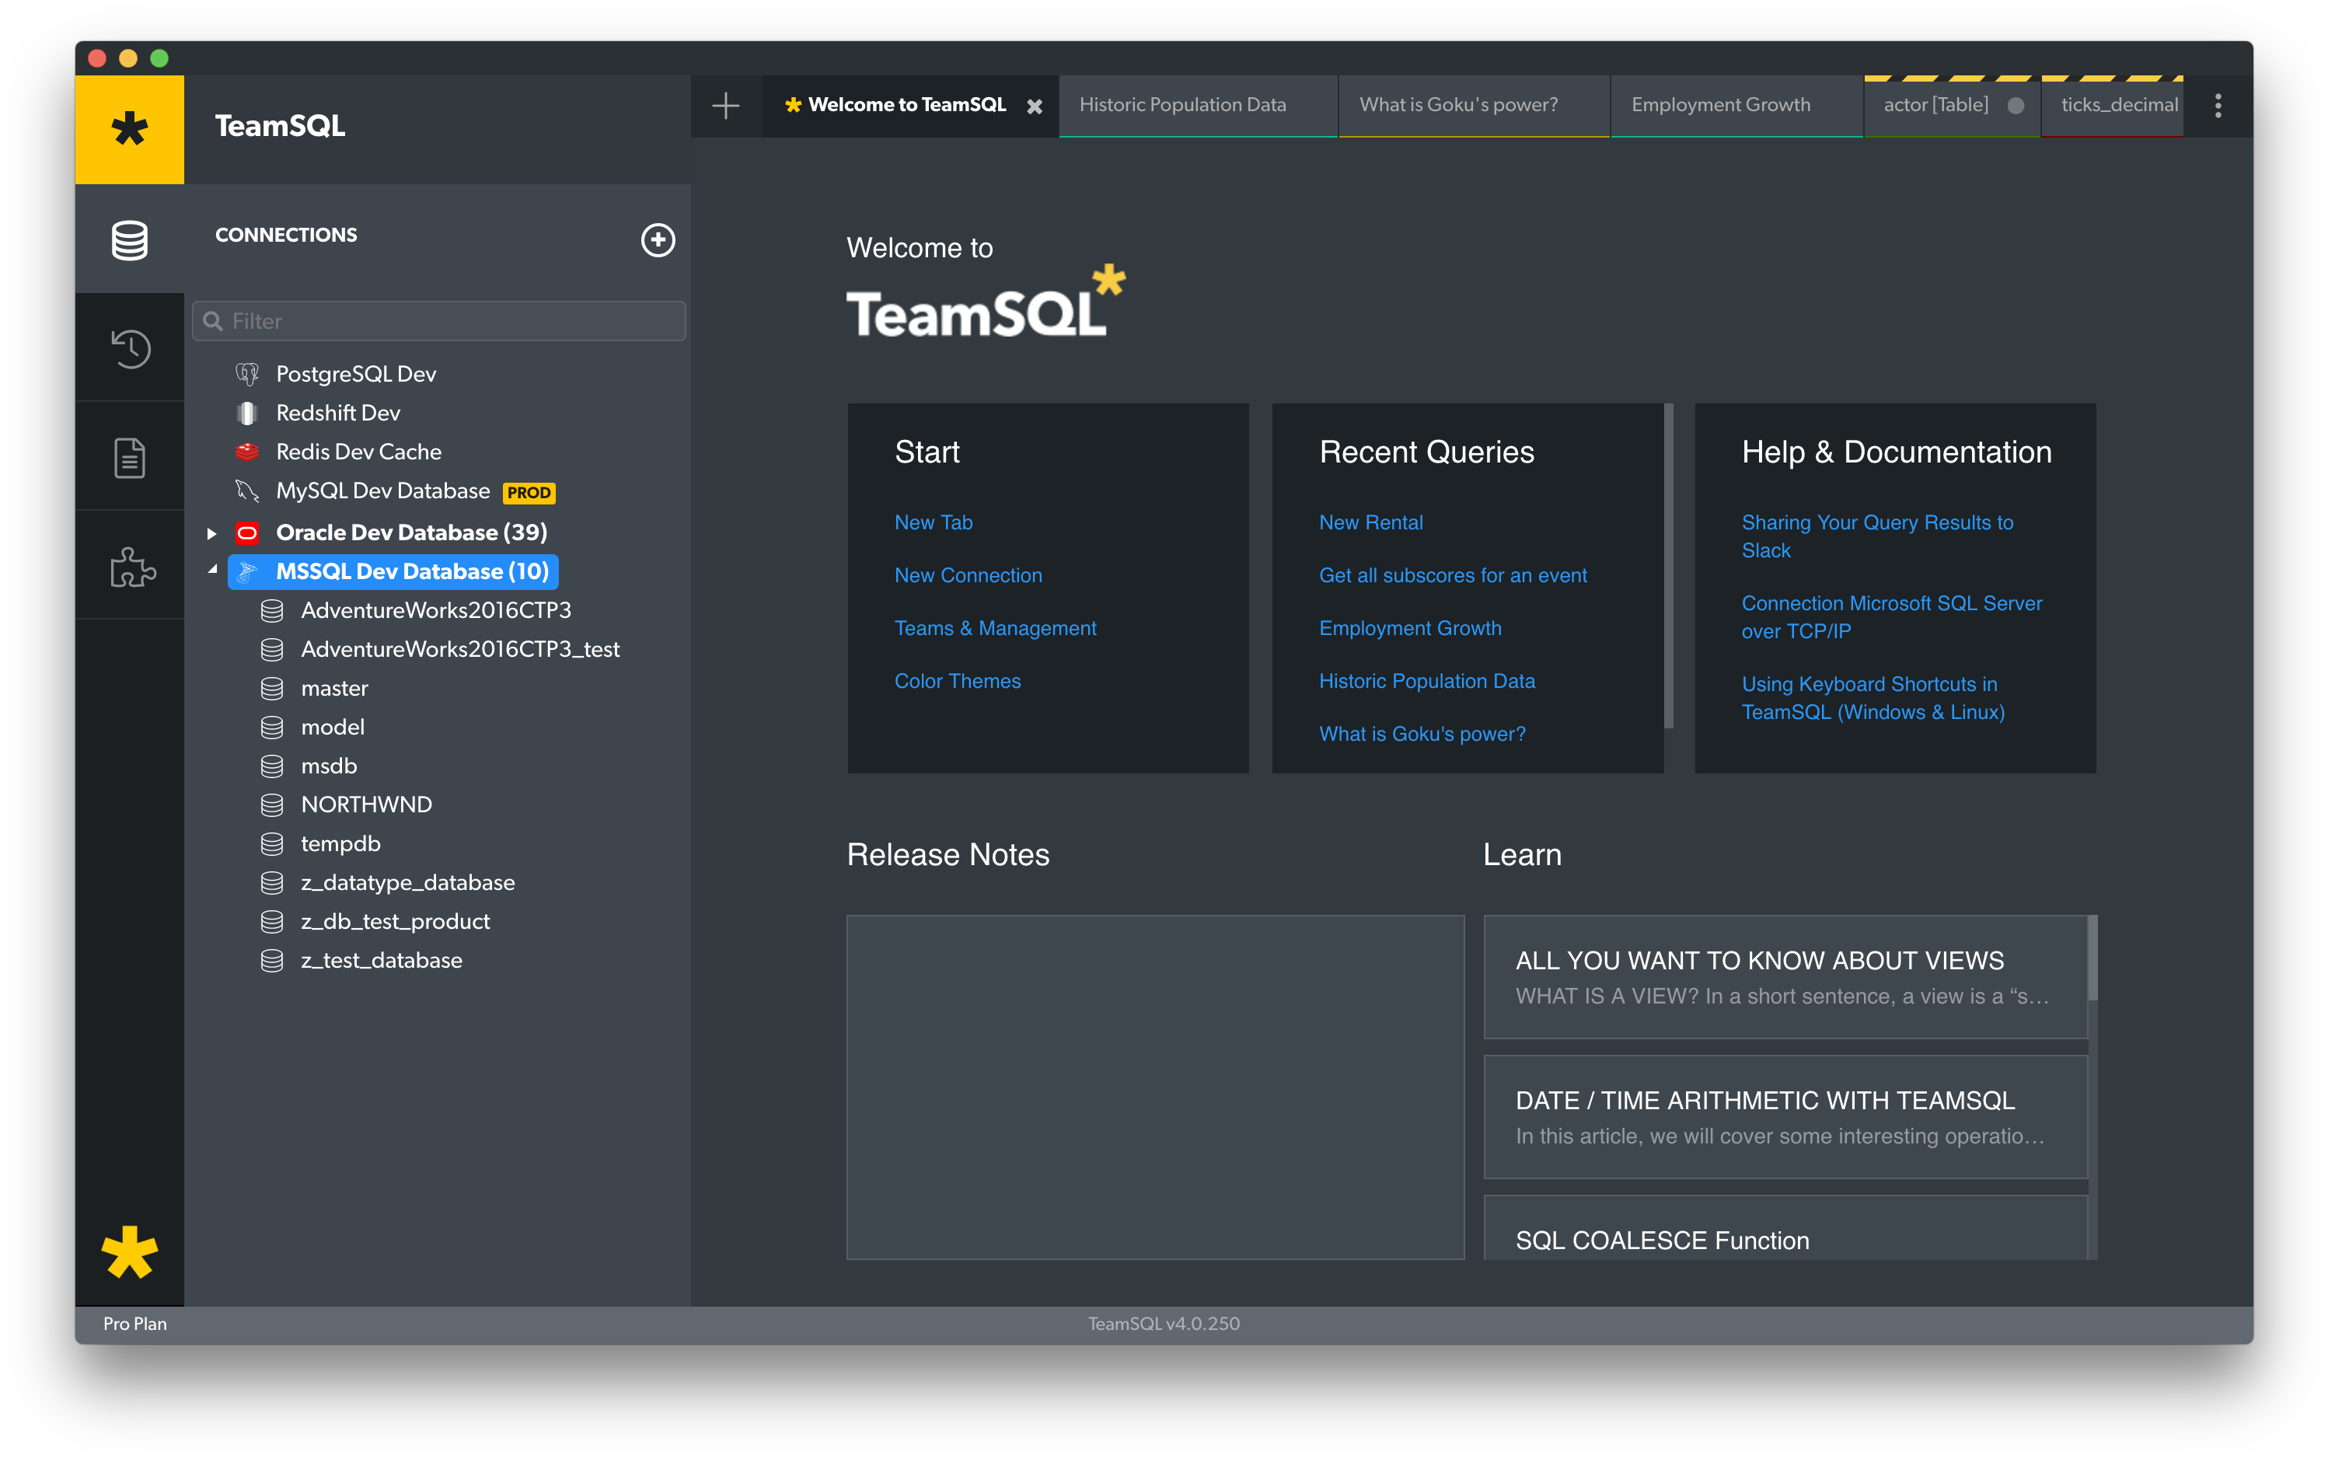Open a new tab with the plus icon
The width and height of the screenshot is (2328, 1459).
[725, 105]
